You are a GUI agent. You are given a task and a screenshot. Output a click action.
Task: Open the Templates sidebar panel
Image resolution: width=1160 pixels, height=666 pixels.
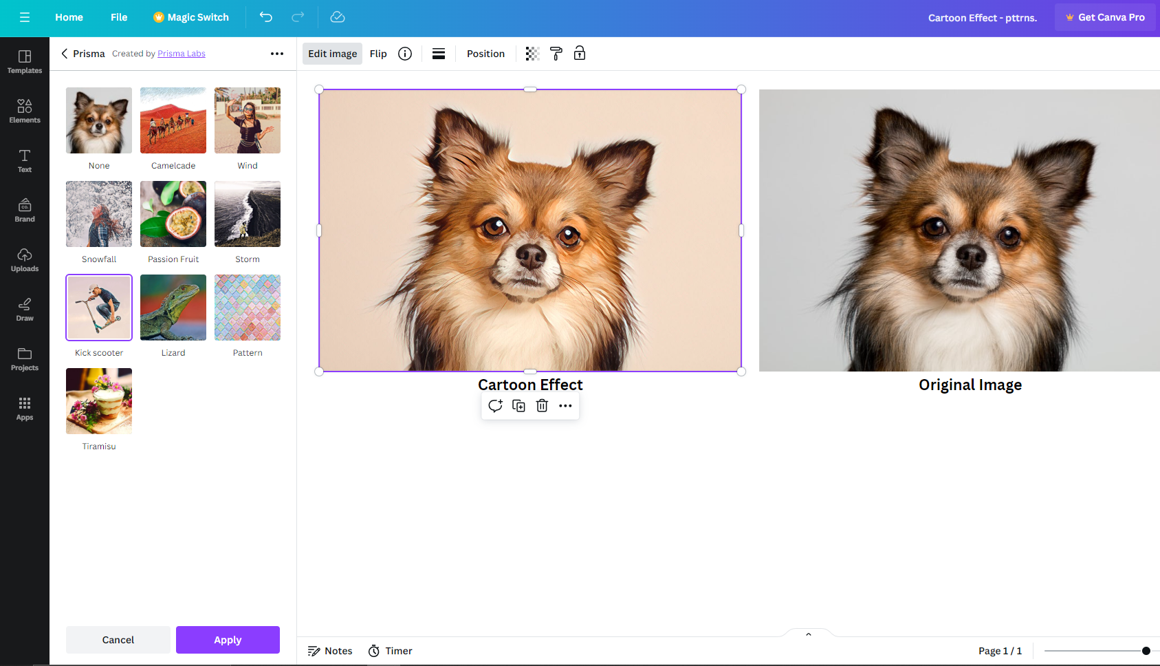pyautogui.click(x=25, y=62)
